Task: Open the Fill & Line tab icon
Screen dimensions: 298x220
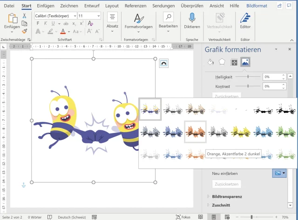Action: tap(210, 62)
